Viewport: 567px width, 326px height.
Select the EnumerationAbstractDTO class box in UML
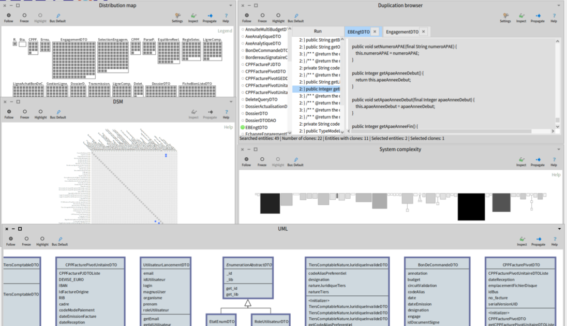click(x=248, y=278)
